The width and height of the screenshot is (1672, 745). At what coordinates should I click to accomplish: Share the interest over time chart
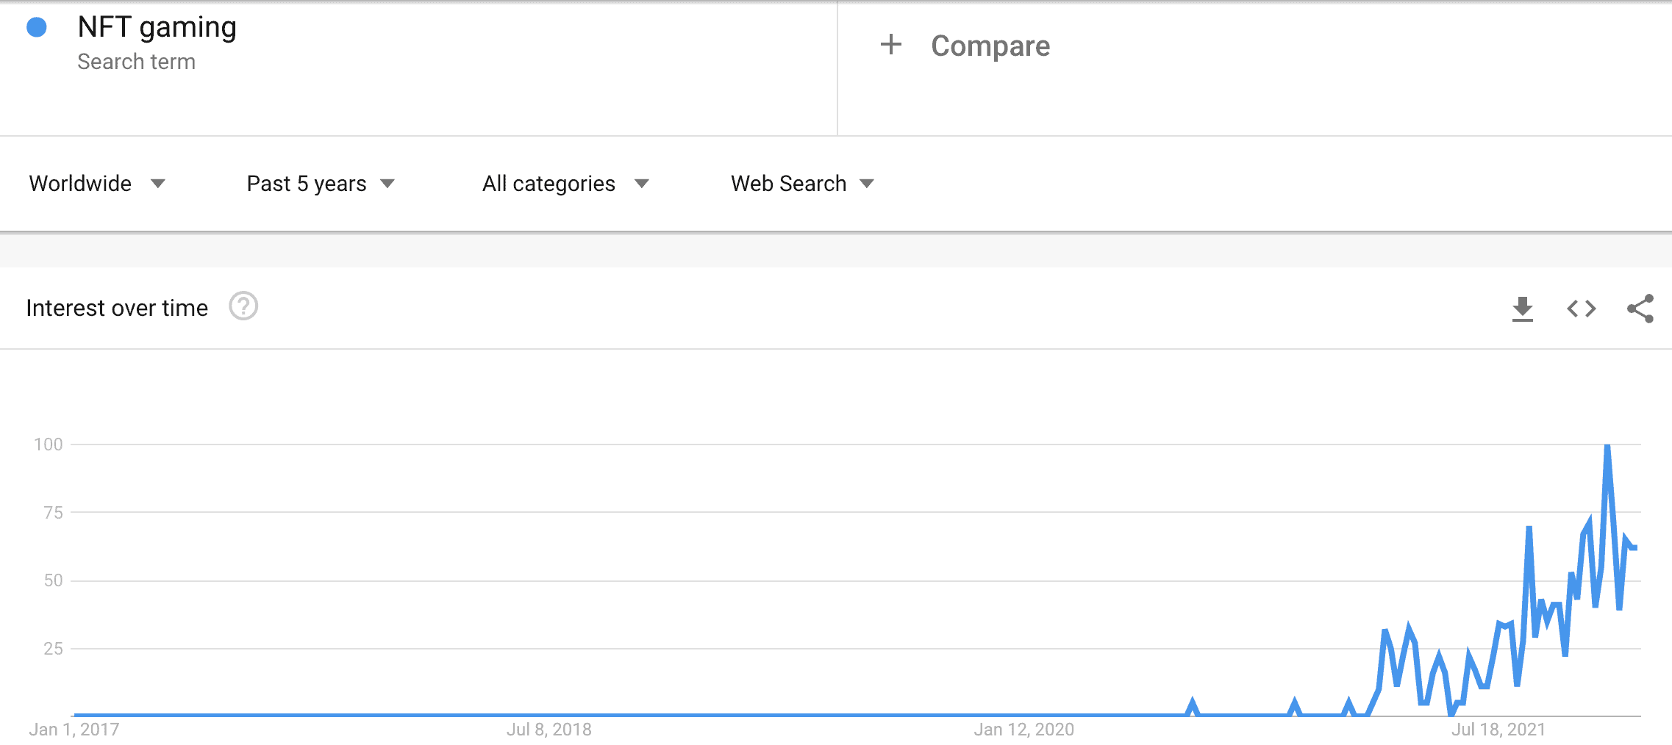coord(1640,309)
